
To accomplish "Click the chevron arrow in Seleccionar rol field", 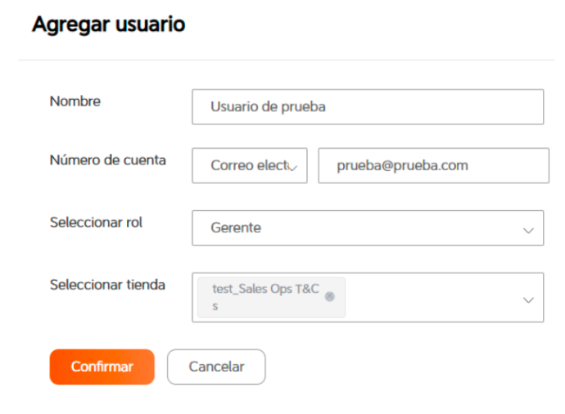I will click(x=528, y=231).
